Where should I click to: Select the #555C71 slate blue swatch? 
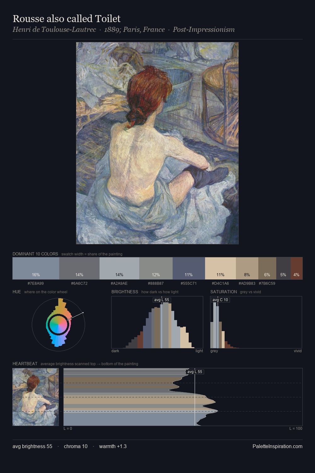pyautogui.click(x=189, y=268)
